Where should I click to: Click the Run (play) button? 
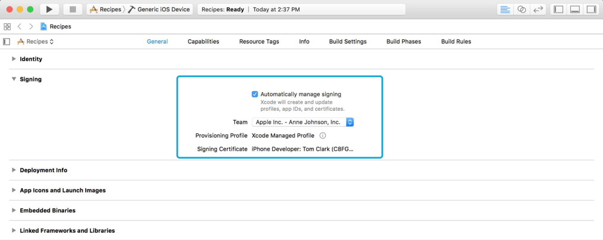[49, 10]
